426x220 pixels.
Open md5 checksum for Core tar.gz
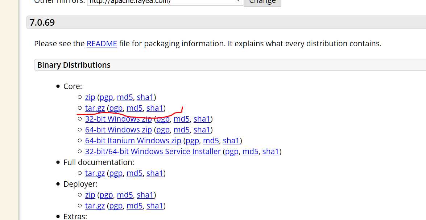pyautogui.click(x=135, y=108)
